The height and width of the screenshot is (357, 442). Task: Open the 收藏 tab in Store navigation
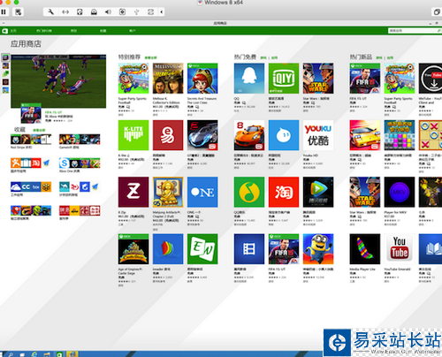tap(103, 31)
